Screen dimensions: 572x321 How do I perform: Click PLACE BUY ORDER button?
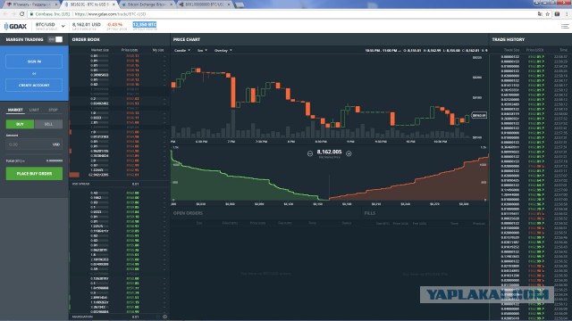(34, 174)
